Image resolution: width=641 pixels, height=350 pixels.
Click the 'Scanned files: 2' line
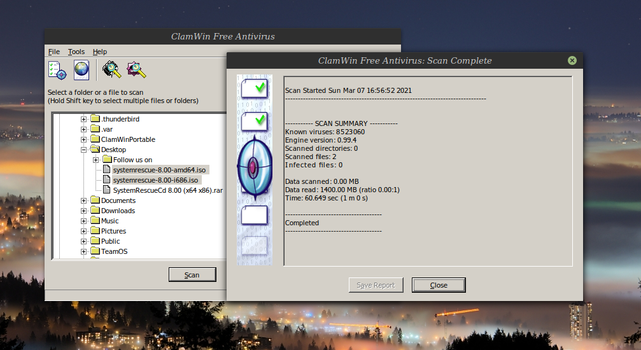(311, 157)
